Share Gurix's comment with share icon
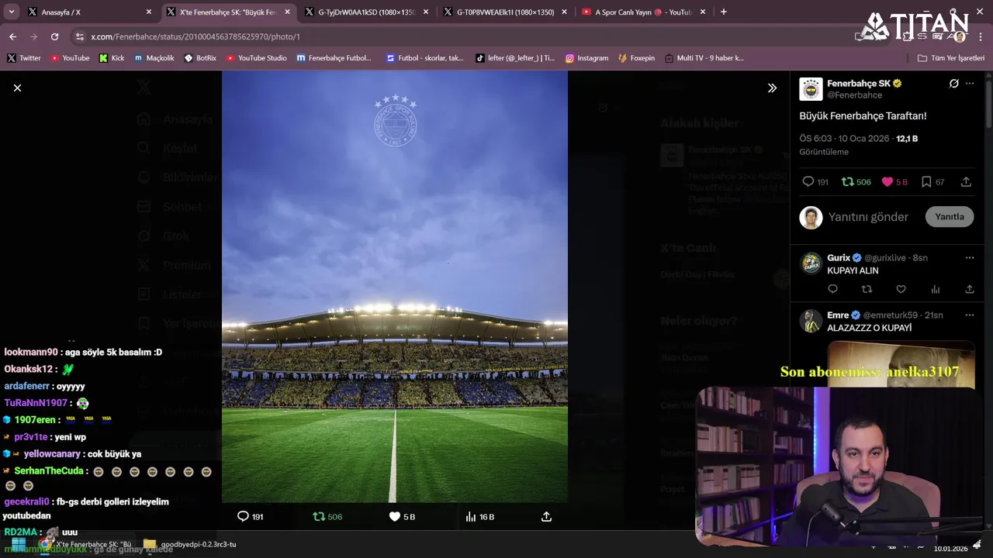Image resolution: width=993 pixels, height=558 pixels. [x=970, y=289]
